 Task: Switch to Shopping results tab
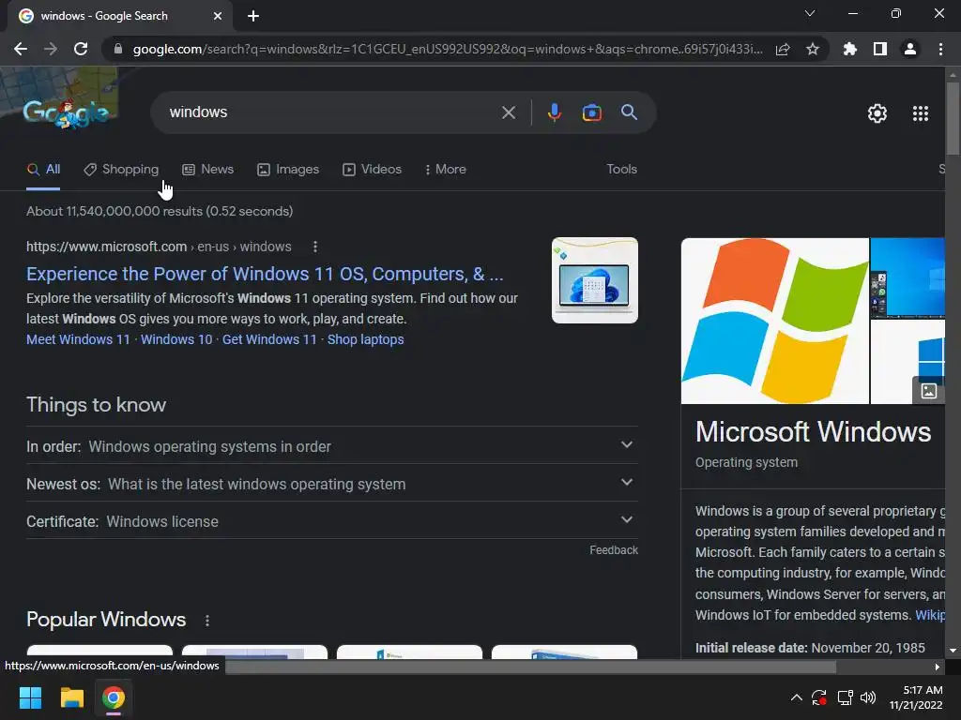121,170
